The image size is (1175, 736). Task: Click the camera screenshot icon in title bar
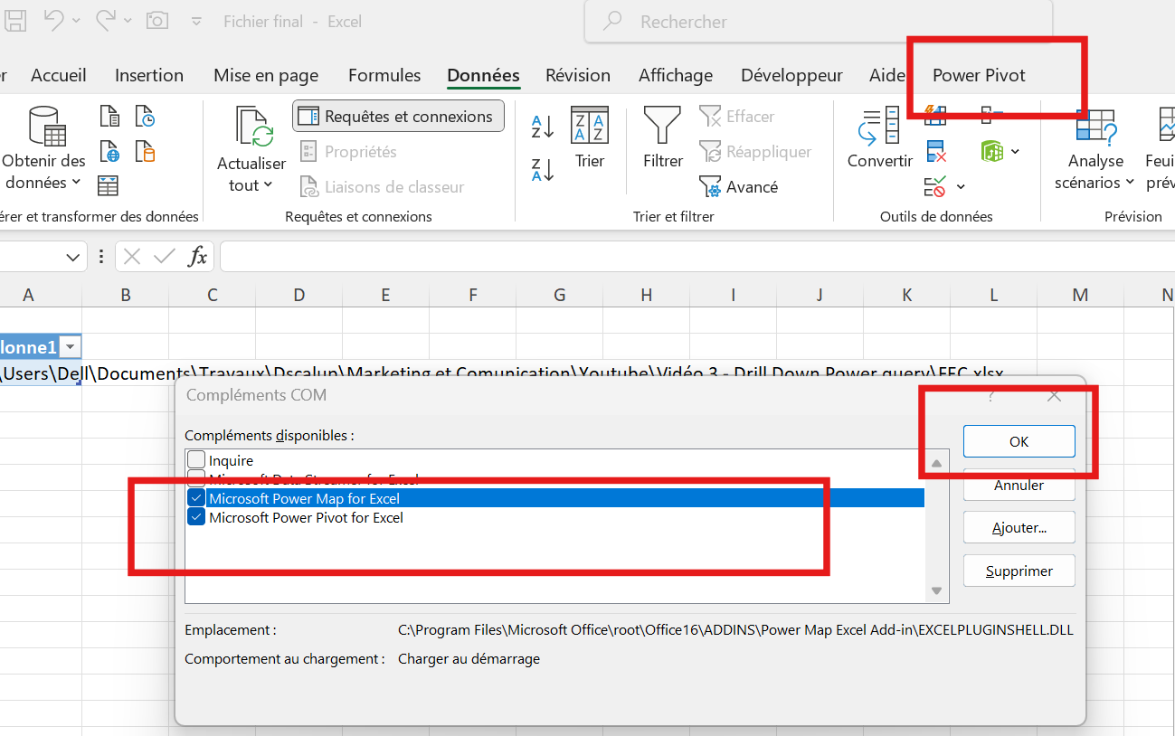(157, 20)
